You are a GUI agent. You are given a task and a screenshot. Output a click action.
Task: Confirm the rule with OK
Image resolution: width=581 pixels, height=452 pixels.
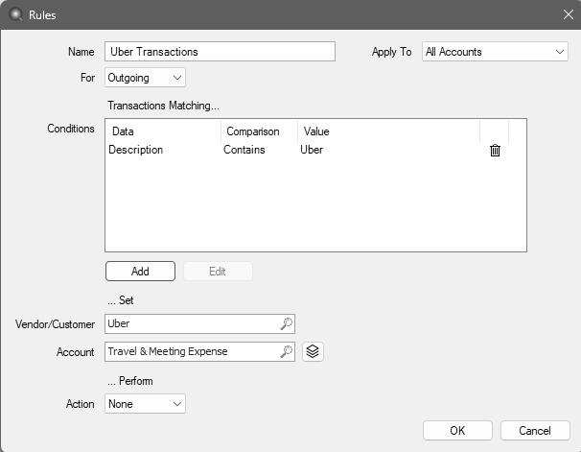coord(457,431)
